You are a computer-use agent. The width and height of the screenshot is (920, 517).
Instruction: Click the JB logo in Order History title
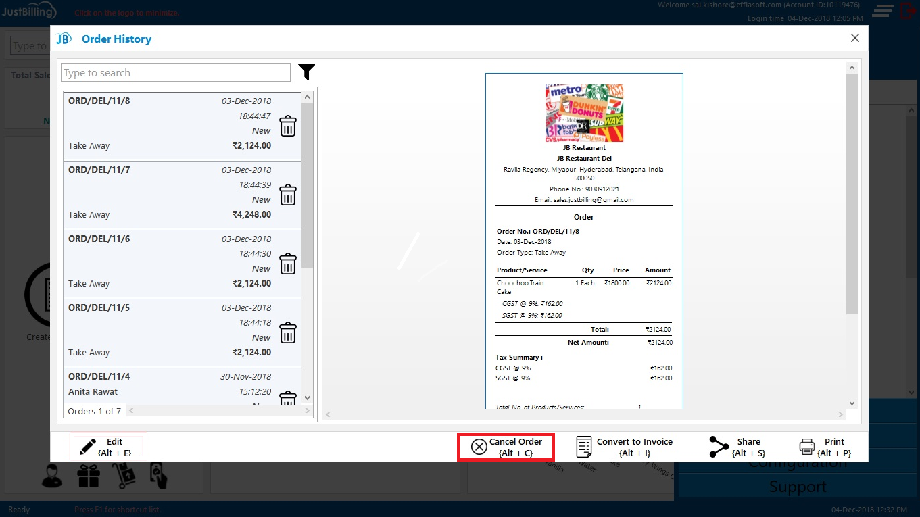[64, 39]
